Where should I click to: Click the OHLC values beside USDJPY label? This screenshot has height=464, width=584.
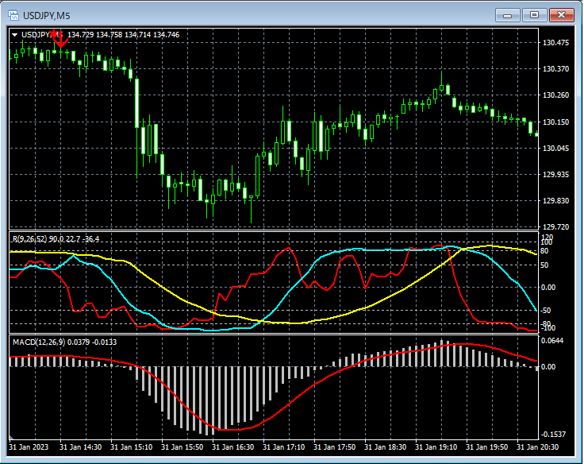click(123, 35)
